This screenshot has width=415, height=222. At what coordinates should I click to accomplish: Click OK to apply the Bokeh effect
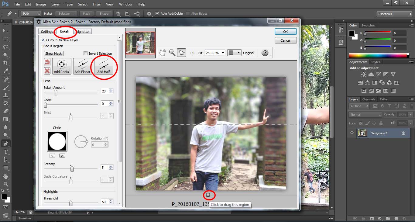coord(285,31)
